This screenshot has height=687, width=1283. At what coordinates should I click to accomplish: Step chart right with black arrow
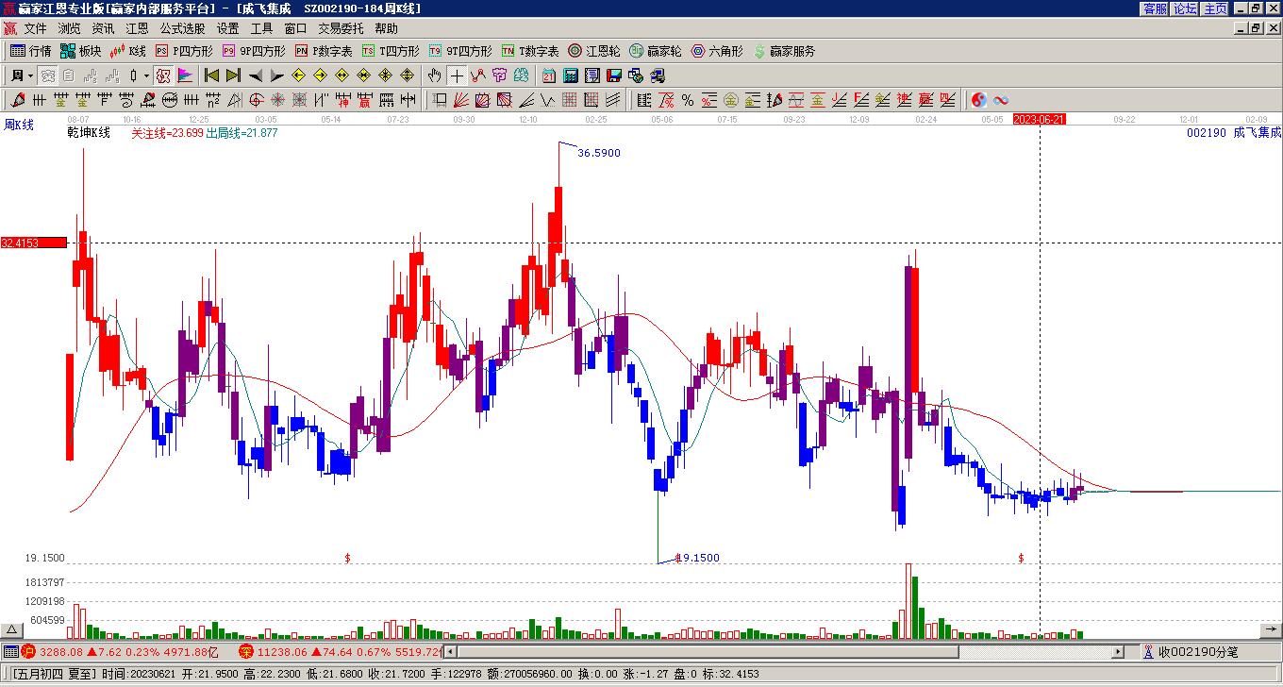(x=276, y=75)
